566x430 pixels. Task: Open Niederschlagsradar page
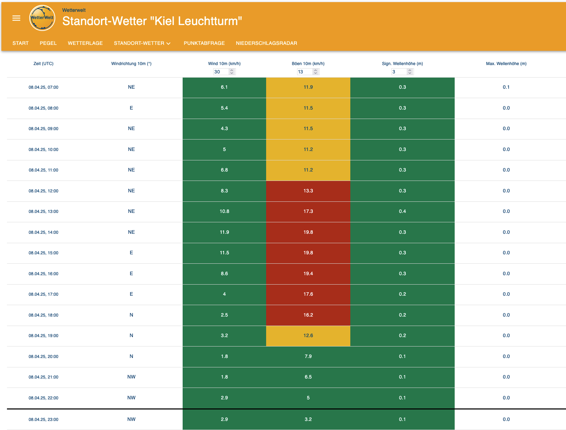(266, 43)
